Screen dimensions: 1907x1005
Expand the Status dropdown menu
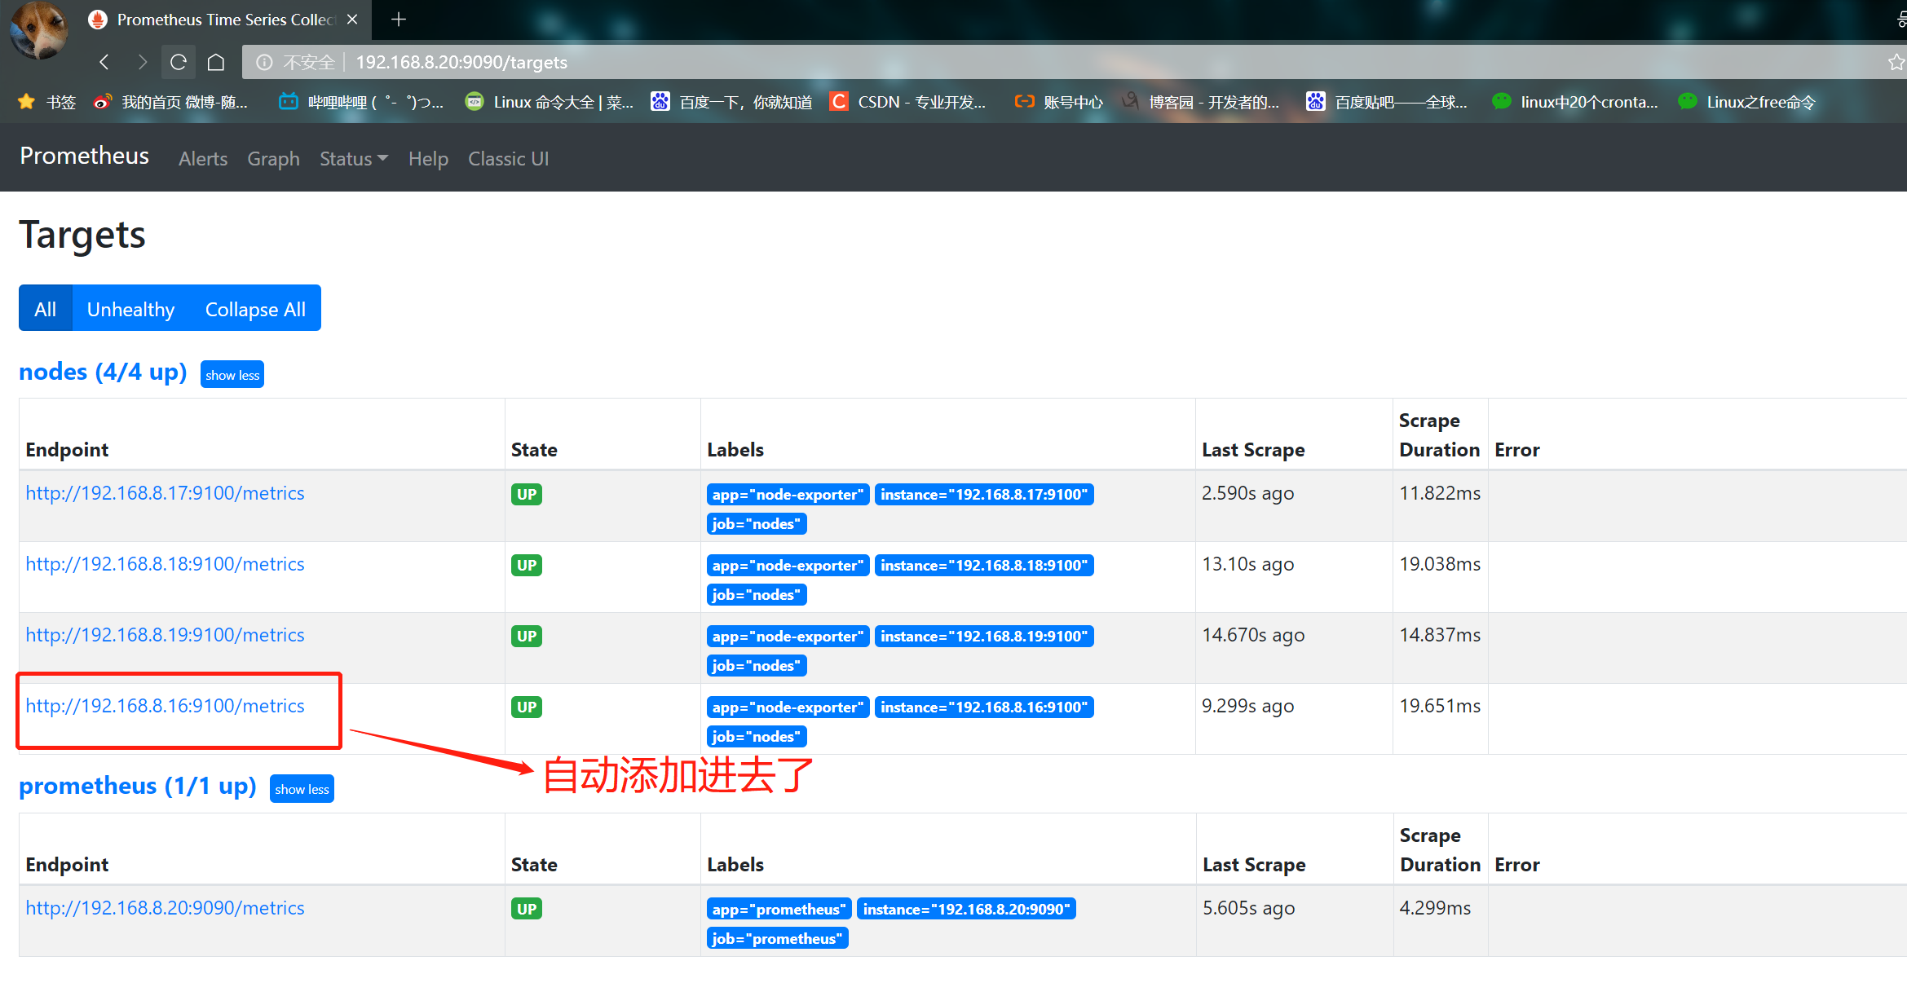point(353,158)
